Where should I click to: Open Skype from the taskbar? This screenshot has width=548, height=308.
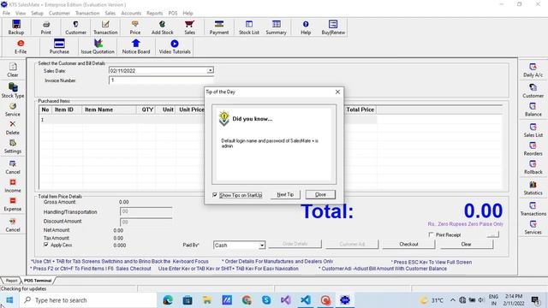coord(266,300)
